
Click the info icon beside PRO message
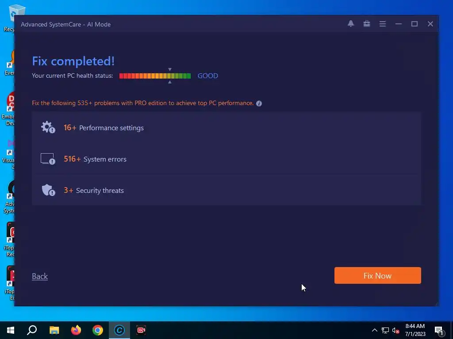[259, 103]
